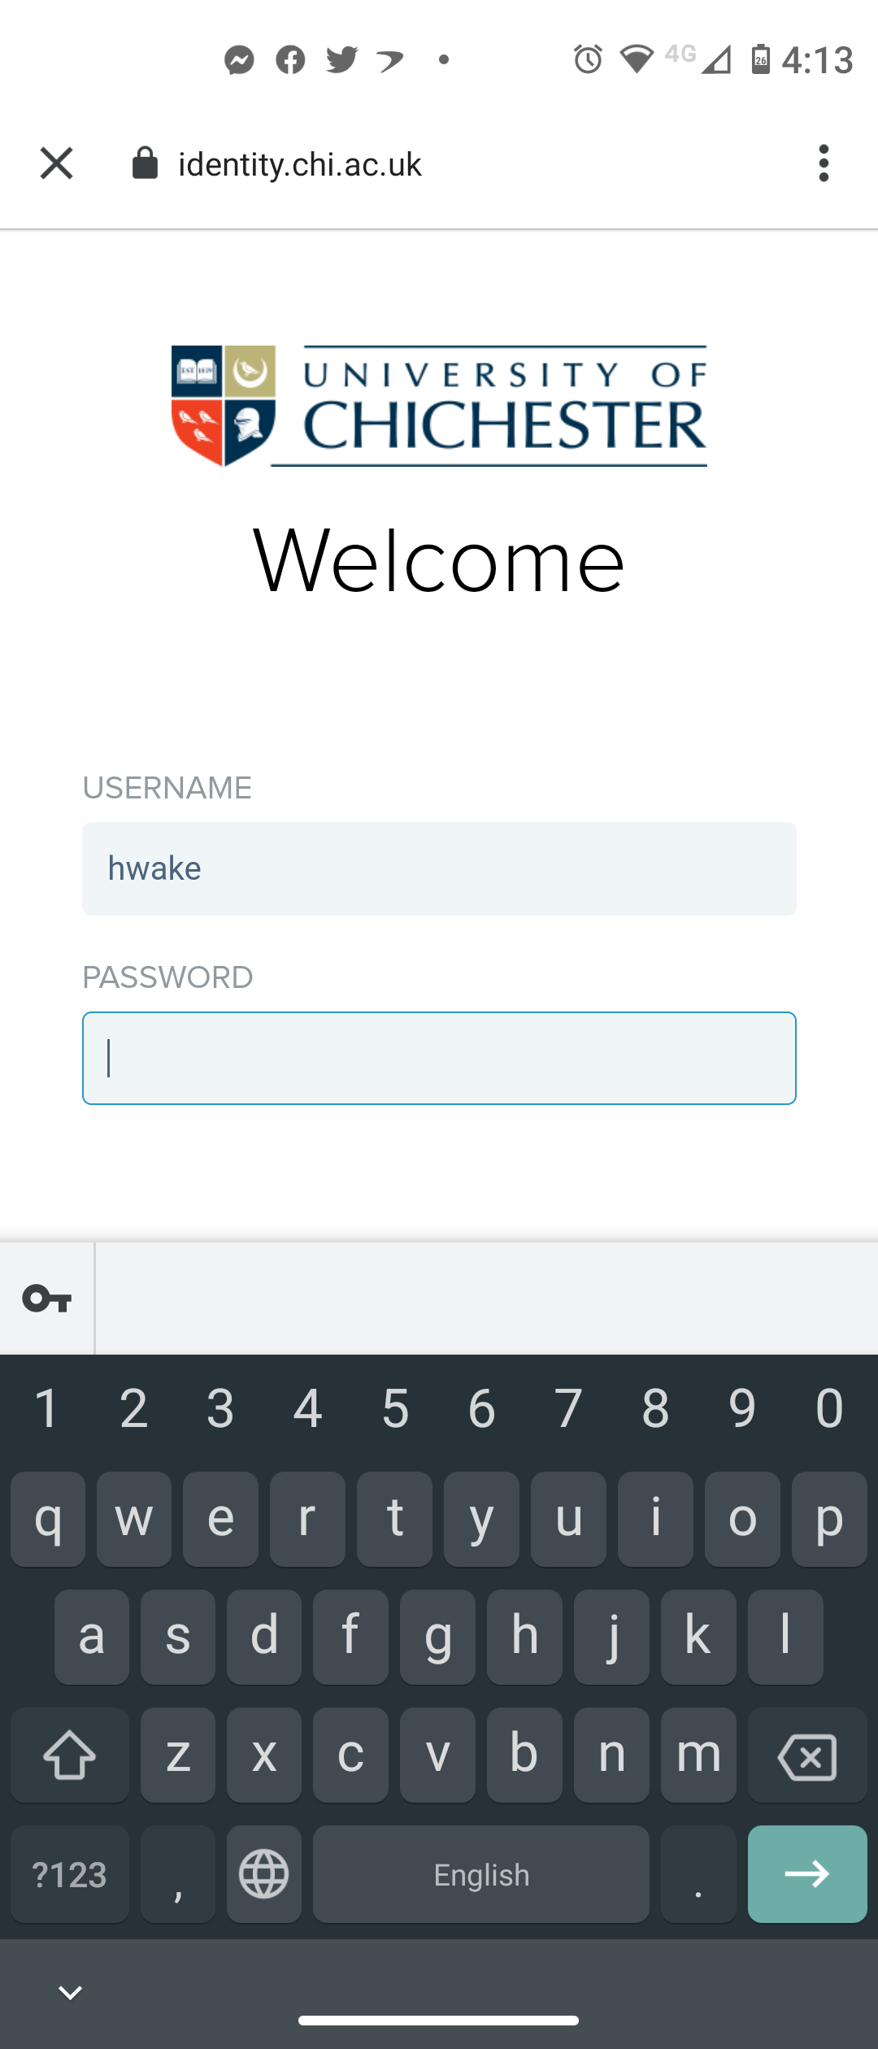Tap the green arrow enter key
The image size is (878, 2049).
(807, 1874)
